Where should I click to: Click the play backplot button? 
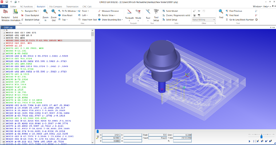(249, 141)
